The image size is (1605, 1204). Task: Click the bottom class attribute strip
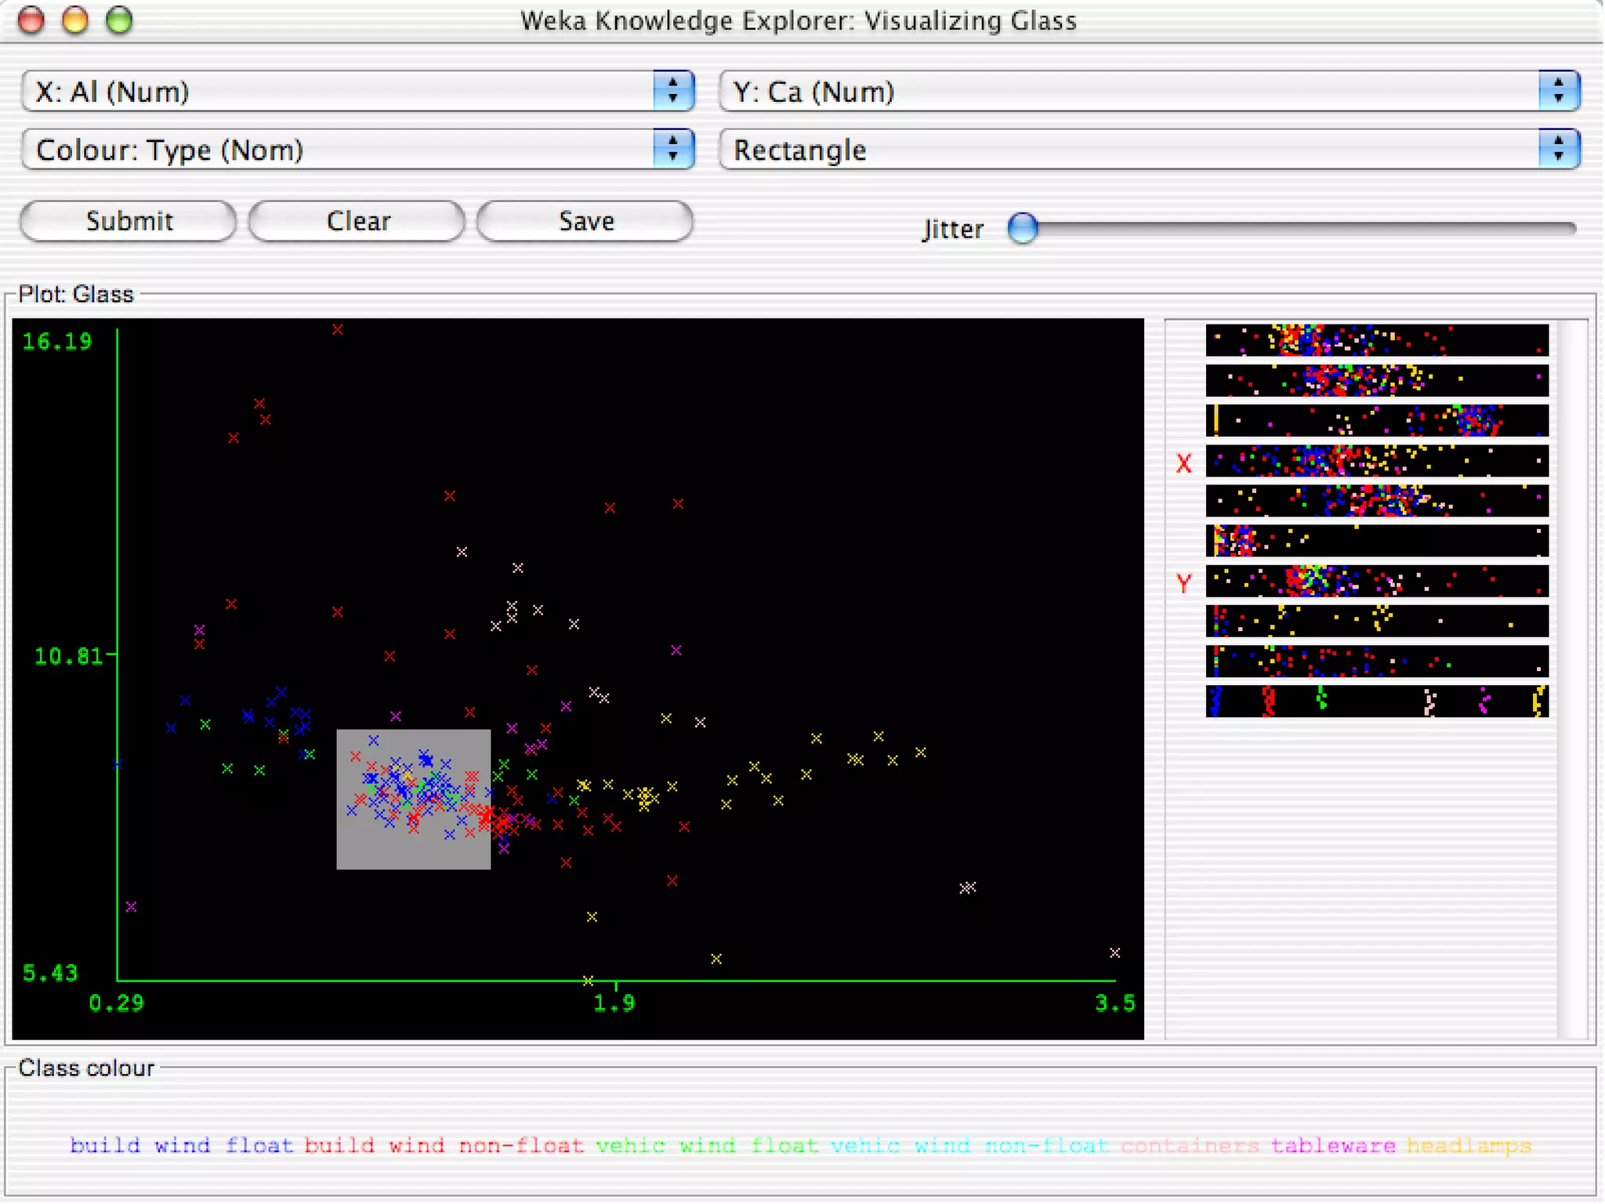[x=1376, y=701]
